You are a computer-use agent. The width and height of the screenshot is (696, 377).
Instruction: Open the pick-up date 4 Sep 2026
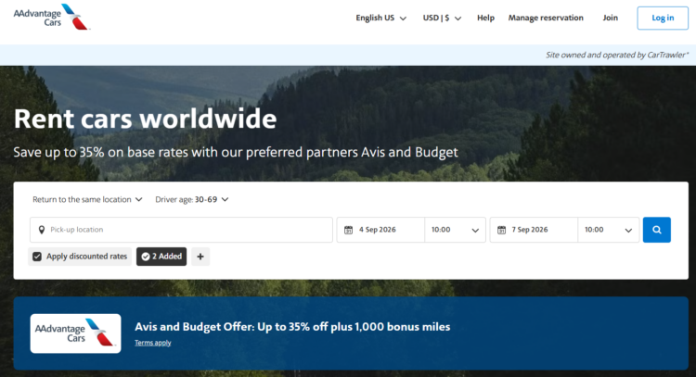pyautogui.click(x=380, y=230)
